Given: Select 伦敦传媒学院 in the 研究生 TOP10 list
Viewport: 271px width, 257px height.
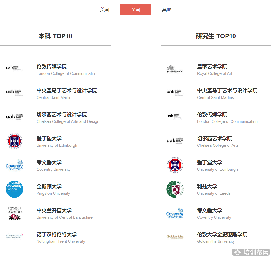Looking at the screenshot, I should [212, 114].
